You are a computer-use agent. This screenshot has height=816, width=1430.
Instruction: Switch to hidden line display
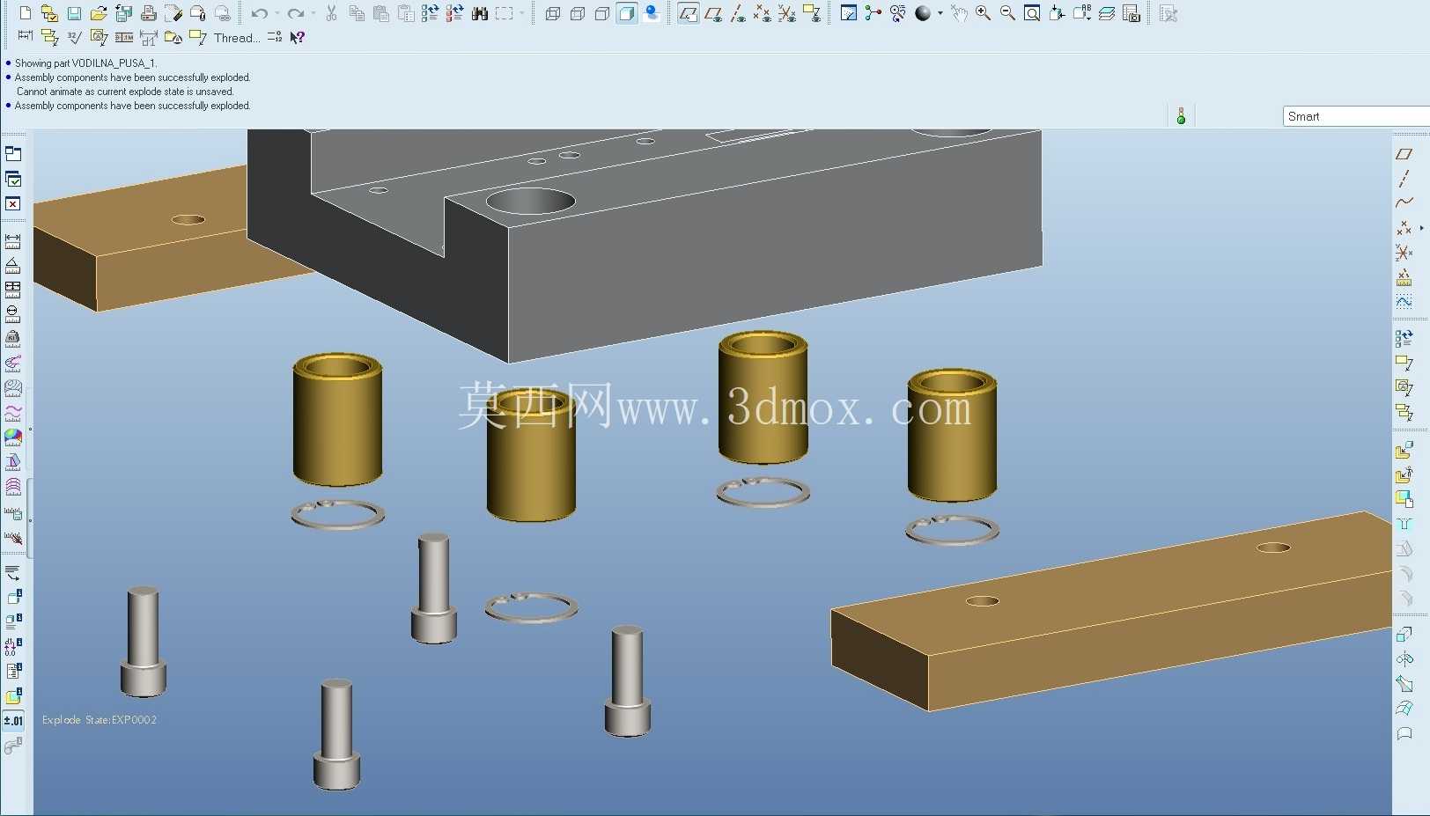click(578, 13)
